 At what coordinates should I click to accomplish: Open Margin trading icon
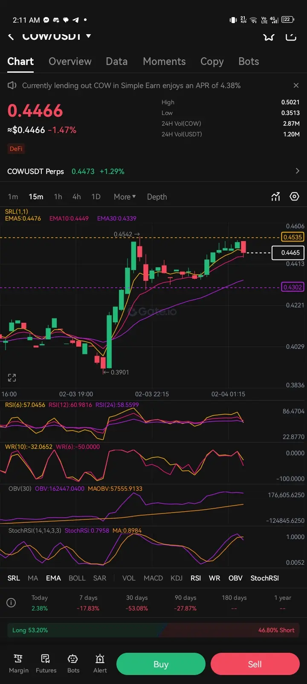coord(19,664)
